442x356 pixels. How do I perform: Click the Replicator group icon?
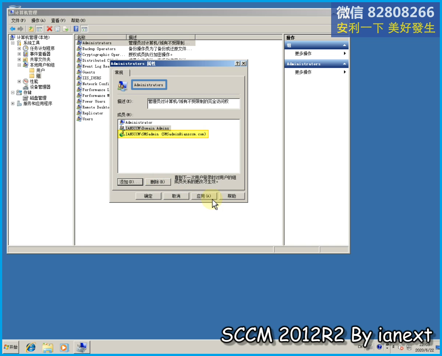point(79,113)
